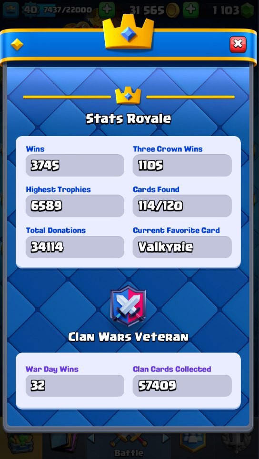The image size is (259, 459).
Task: Tap the gold coin icon
Action: [173, 10]
